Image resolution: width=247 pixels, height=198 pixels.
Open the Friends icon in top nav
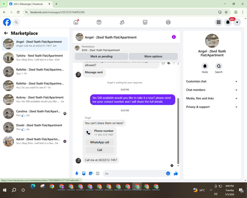point(122,22)
